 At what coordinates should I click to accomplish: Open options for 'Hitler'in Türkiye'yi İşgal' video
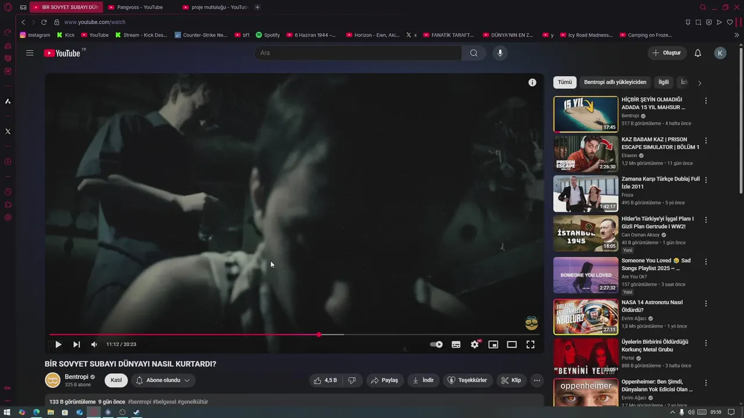(x=706, y=220)
